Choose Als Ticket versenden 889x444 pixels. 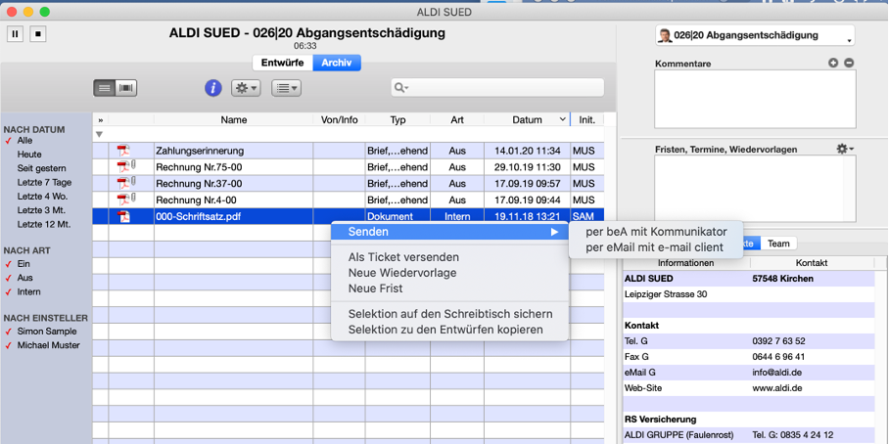click(403, 257)
